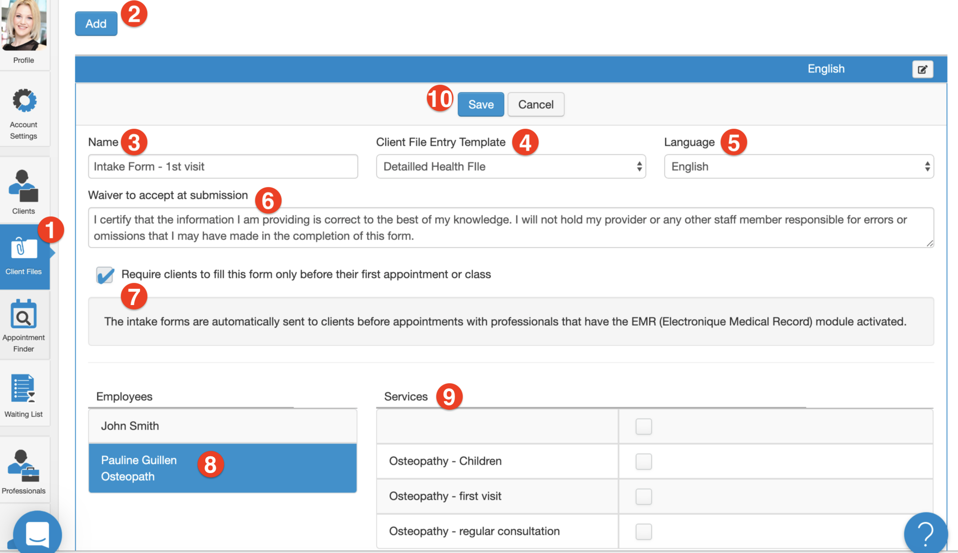This screenshot has width=958, height=553.
Task: Click the edit pencil icon in English header
Action: pos(923,69)
